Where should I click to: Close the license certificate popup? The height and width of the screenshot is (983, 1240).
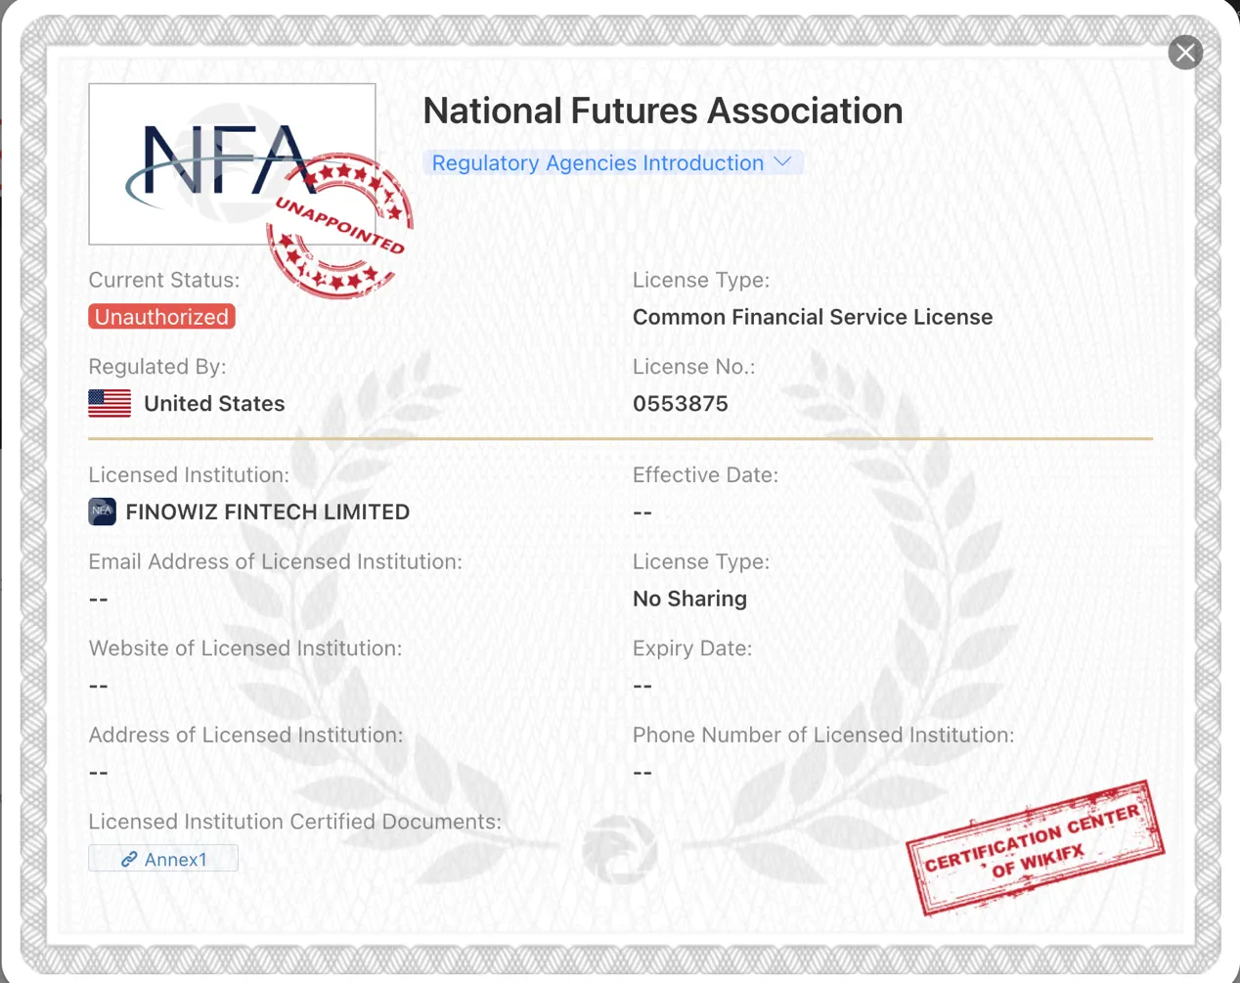coord(1185,52)
